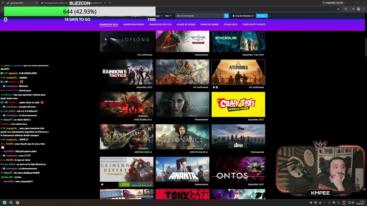Open Gears of War E-Day capsule
The width and height of the screenshot is (367, 206).
pyautogui.click(x=126, y=104)
